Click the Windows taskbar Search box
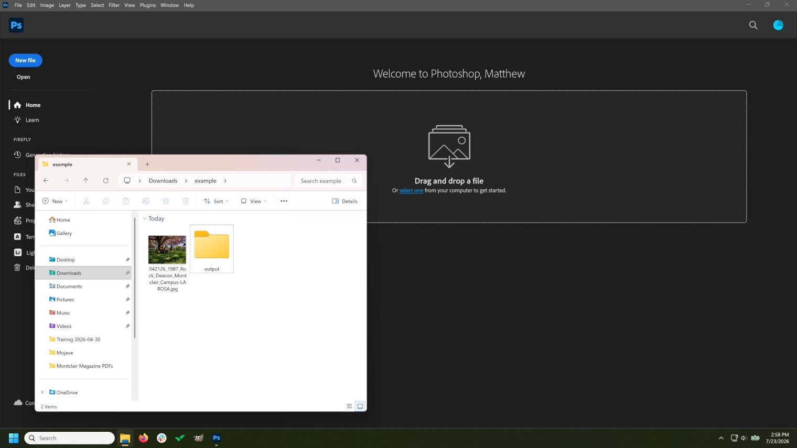The width and height of the screenshot is (797, 448). [x=69, y=438]
